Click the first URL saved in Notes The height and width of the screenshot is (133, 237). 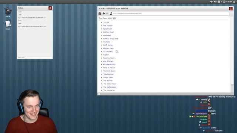tap(31, 18)
